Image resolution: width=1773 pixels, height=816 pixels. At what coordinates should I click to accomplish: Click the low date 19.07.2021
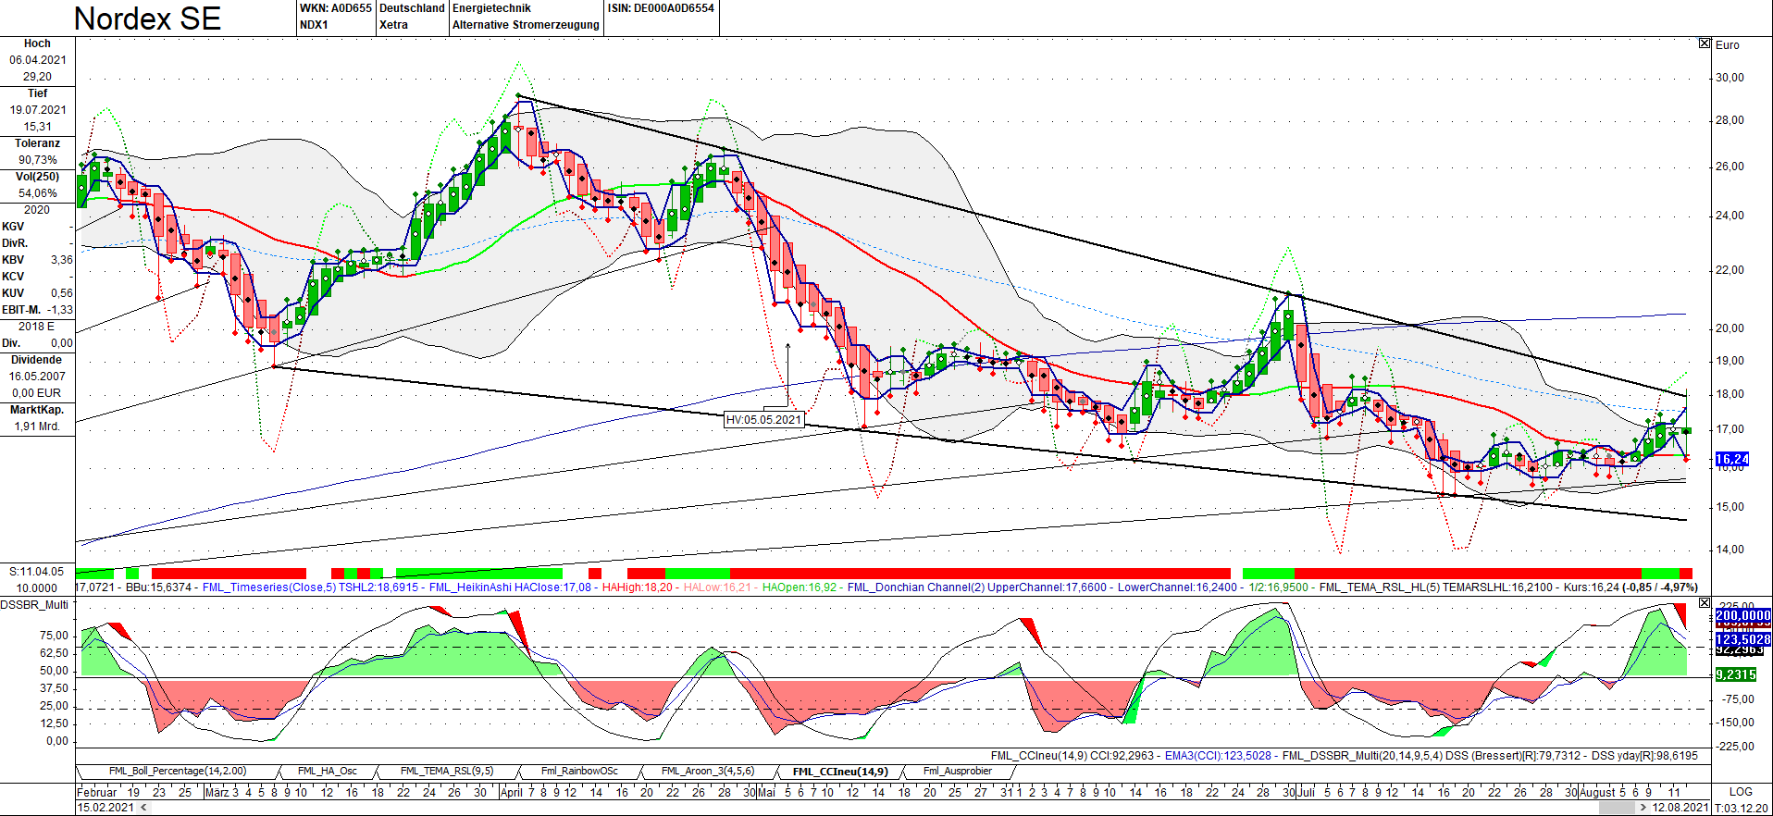(x=38, y=110)
